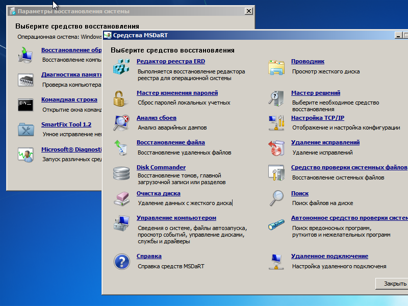Viewport: 408px width, 306px height.
Task: Click "Операционная система: Windows" text in back window
Action: 60,37
